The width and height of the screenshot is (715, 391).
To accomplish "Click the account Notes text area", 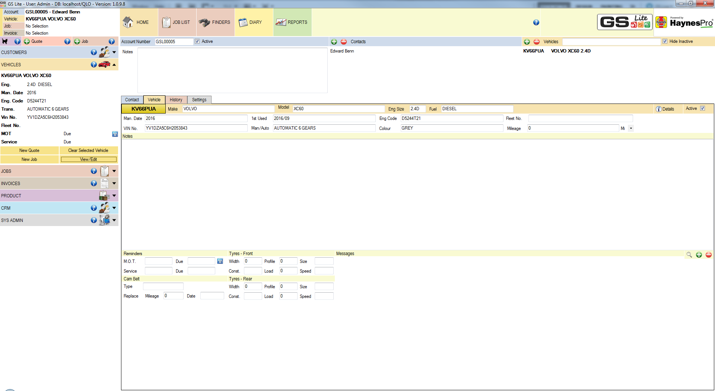I will coord(232,70).
